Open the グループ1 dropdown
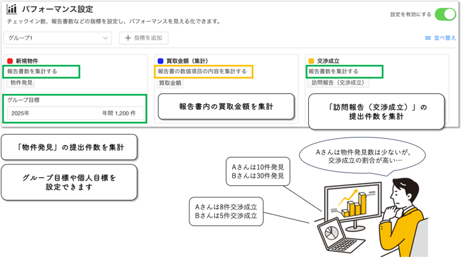The width and height of the screenshot is (462, 259). click(58, 38)
